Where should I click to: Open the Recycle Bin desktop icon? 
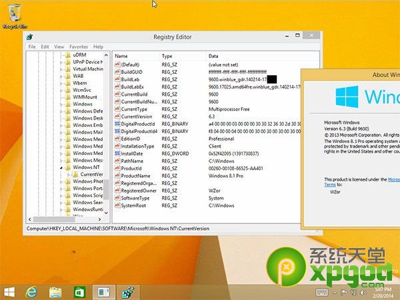pos(14,16)
